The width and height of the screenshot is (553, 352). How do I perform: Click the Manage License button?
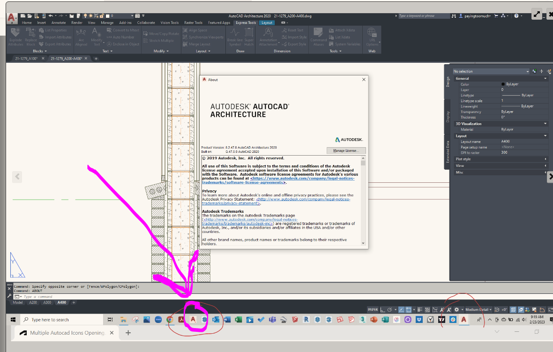(345, 150)
